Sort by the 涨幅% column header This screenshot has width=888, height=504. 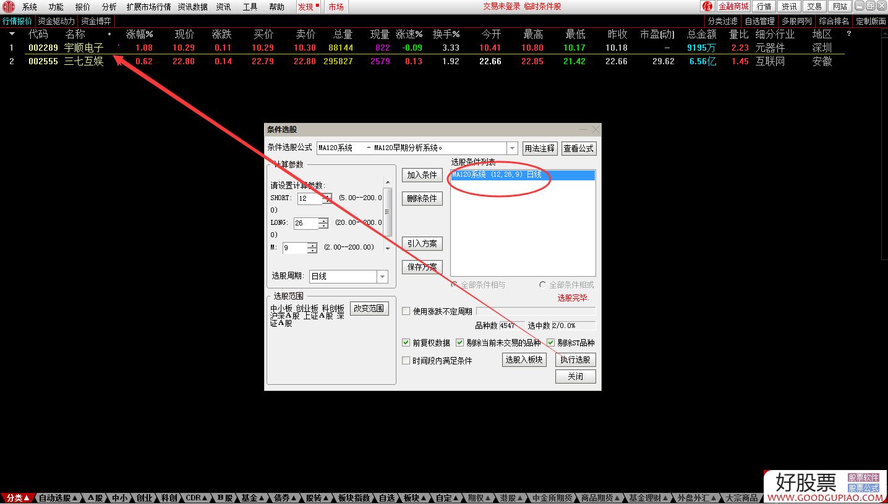[139, 34]
